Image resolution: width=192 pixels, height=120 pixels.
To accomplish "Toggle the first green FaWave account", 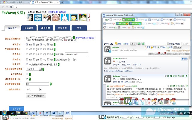I will [x=128, y=19].
